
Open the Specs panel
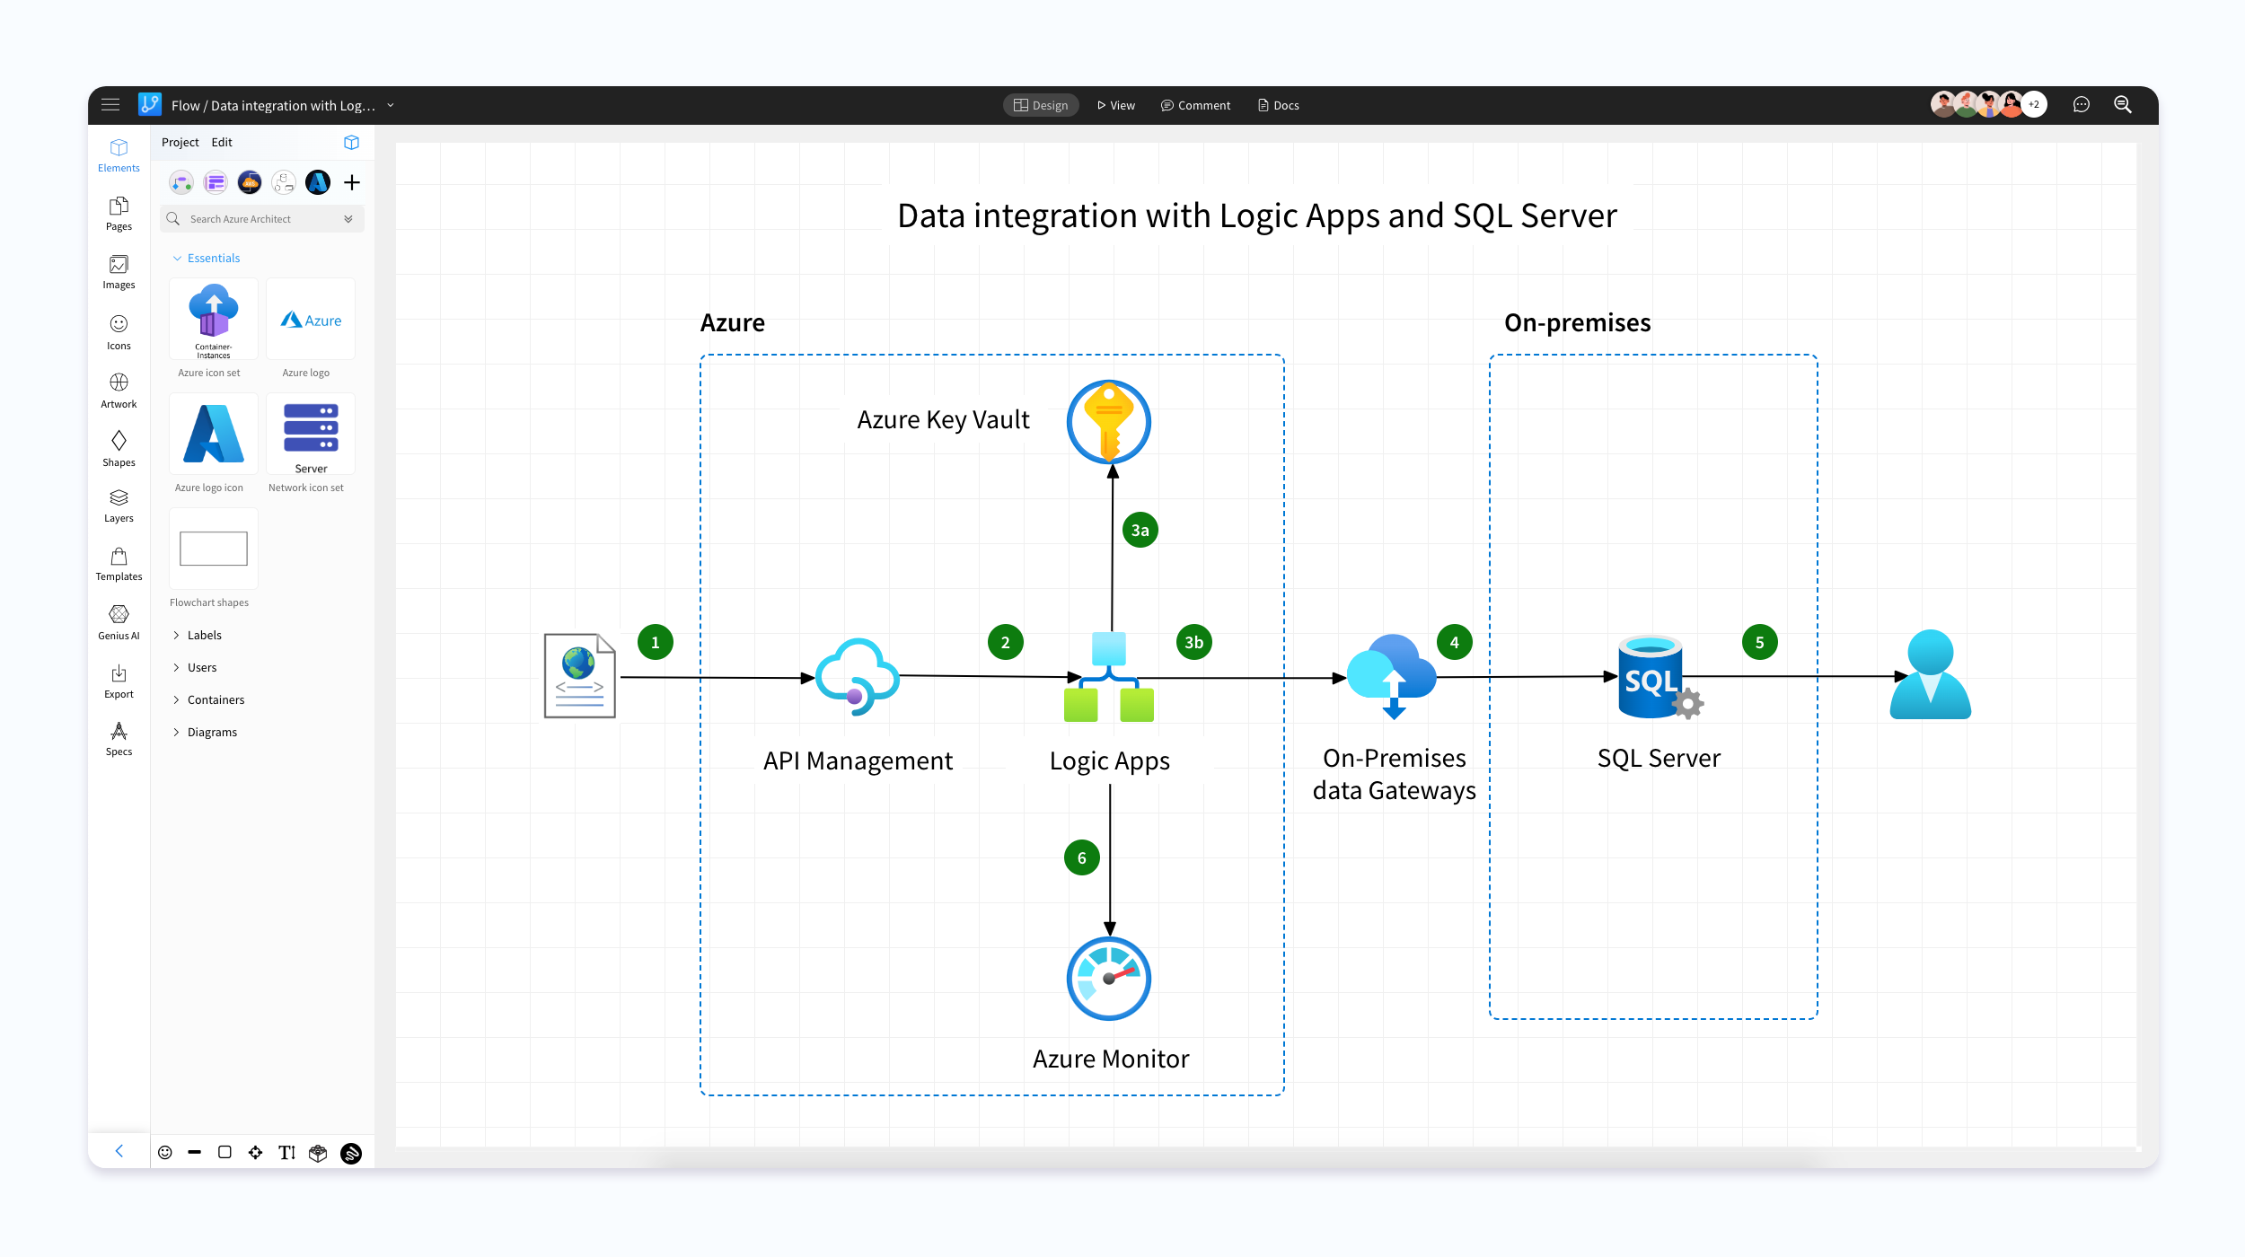[x=119, y=739]
